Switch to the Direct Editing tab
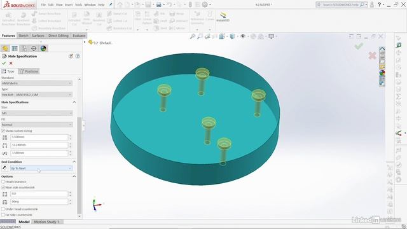The width and height of the screenshot is (407, 229). click(59, 36)
